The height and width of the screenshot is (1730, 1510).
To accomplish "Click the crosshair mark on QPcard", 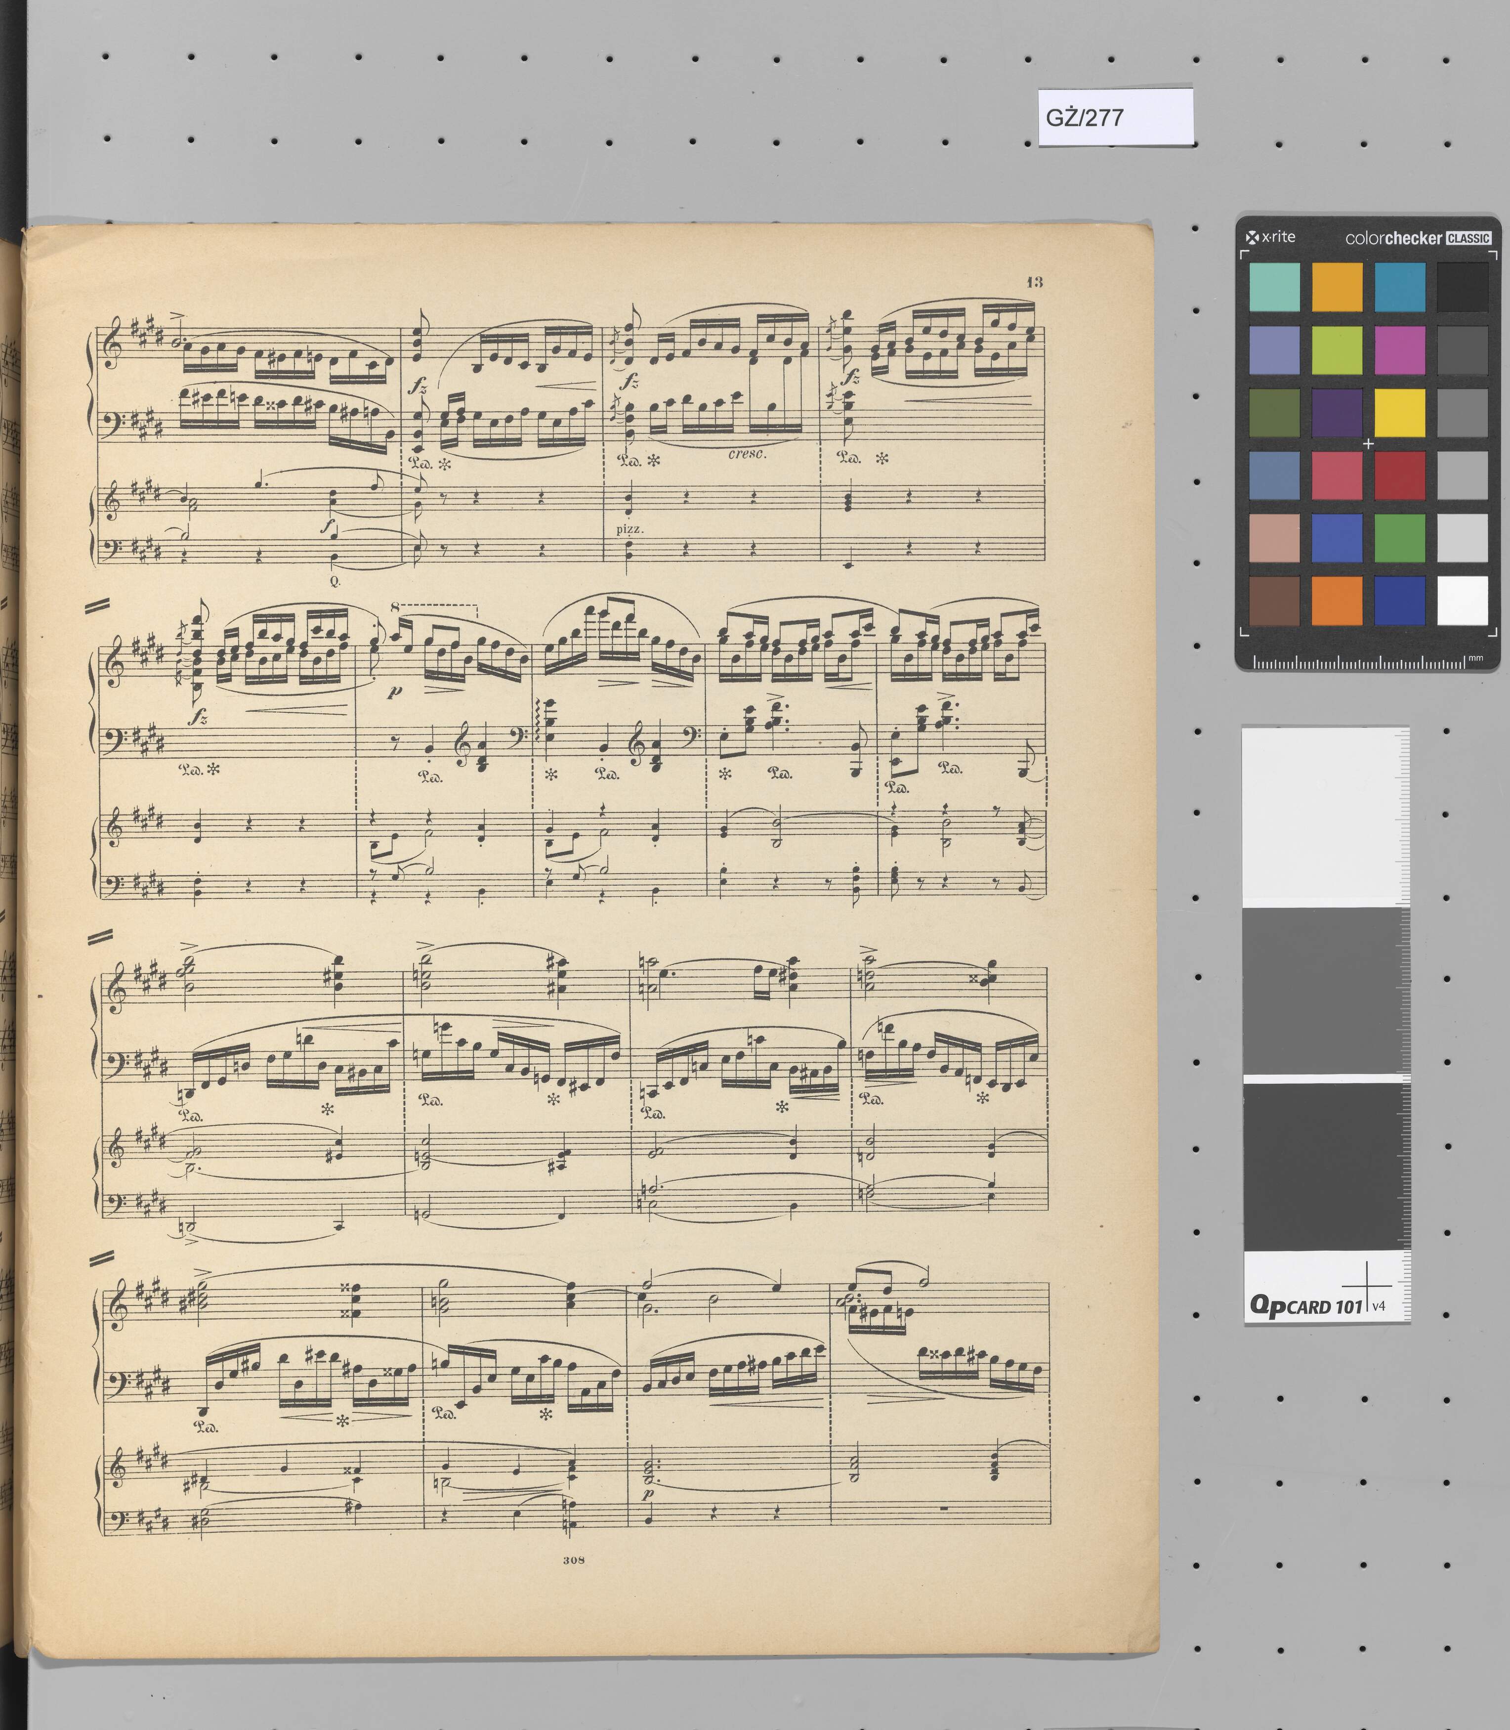I will (1367, 1286).
